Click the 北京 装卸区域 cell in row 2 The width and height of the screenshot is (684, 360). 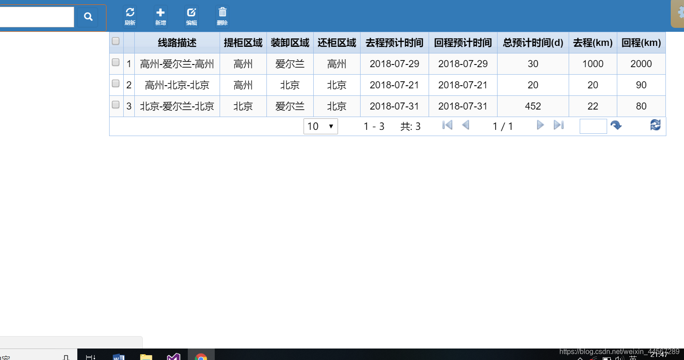pyautogui.click(x=290, y=85)
